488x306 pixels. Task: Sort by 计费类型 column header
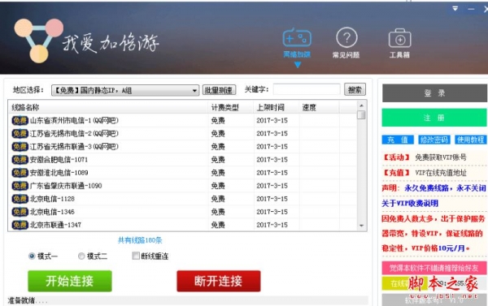(230, 107)
